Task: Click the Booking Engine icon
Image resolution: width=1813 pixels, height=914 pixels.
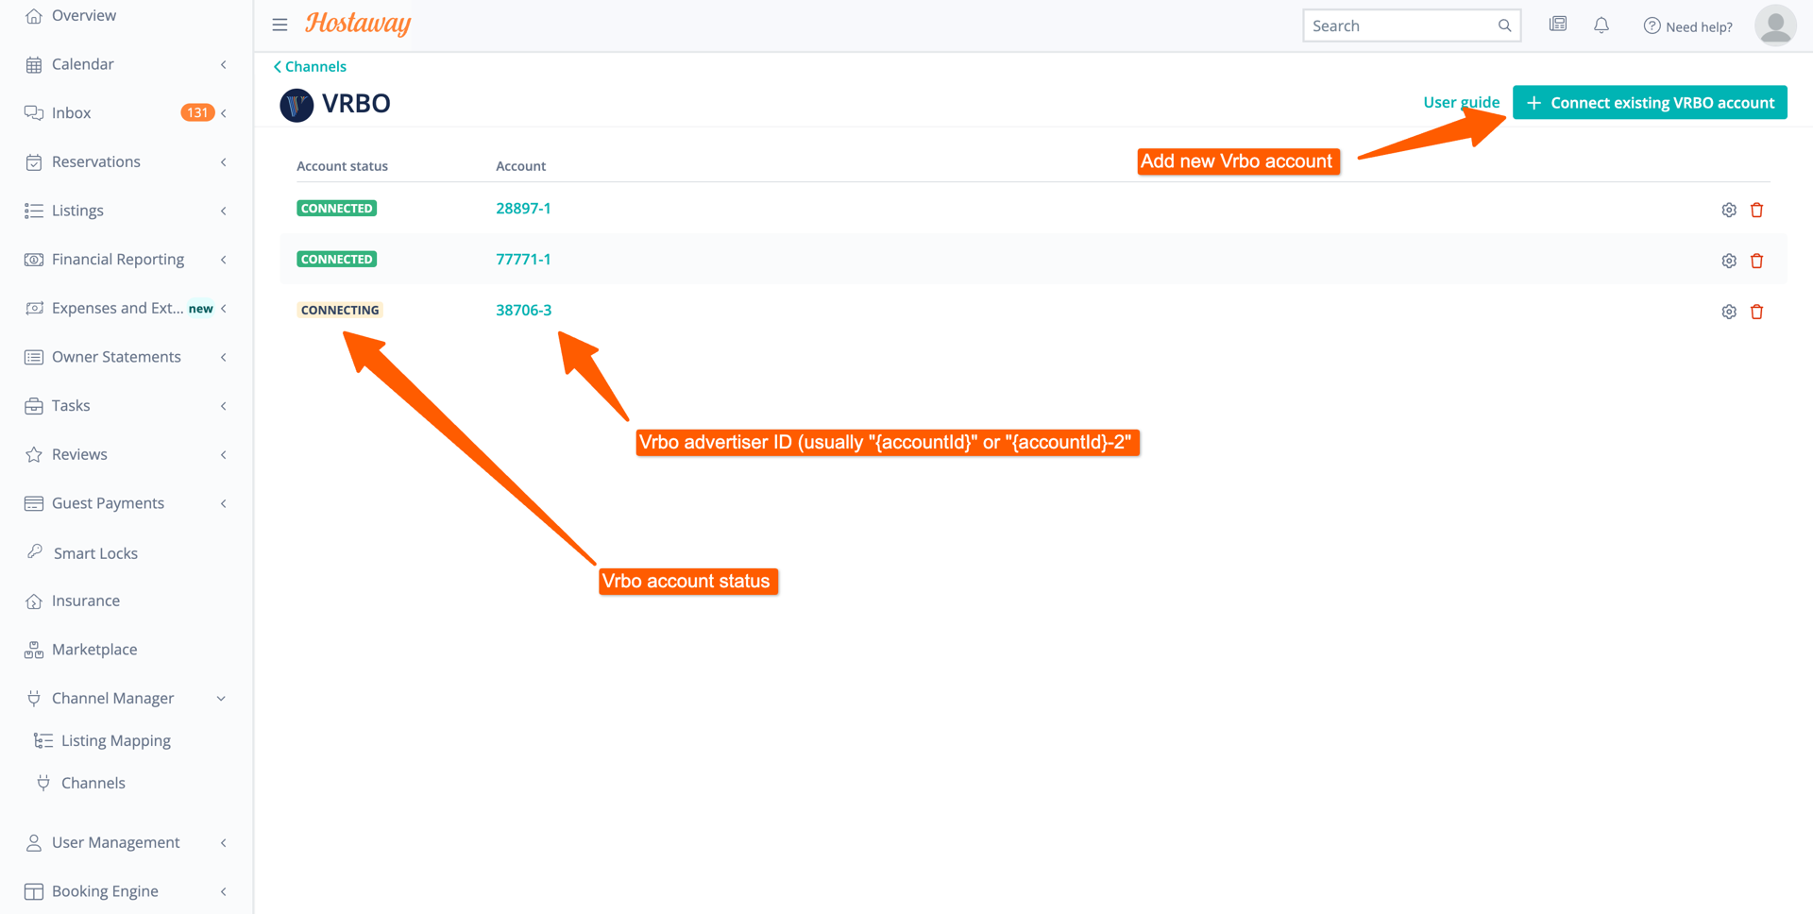Action: click(34, 891)
